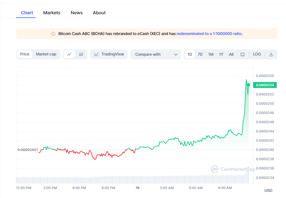This screenshot has width=286, height=198.
Task: Click the 12:00 PM time axis label
Action: coord(24,188)
